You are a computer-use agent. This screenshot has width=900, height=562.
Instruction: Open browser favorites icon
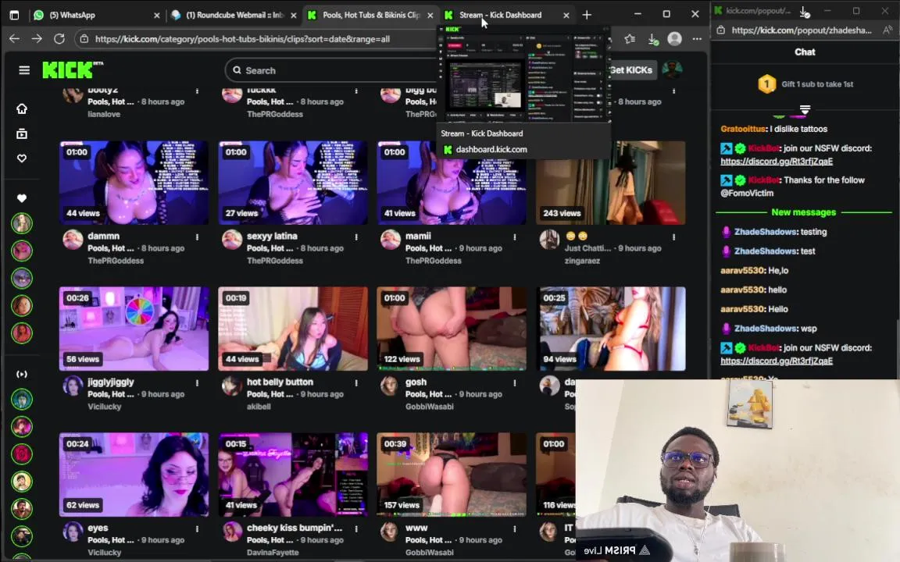pos(630,38)
